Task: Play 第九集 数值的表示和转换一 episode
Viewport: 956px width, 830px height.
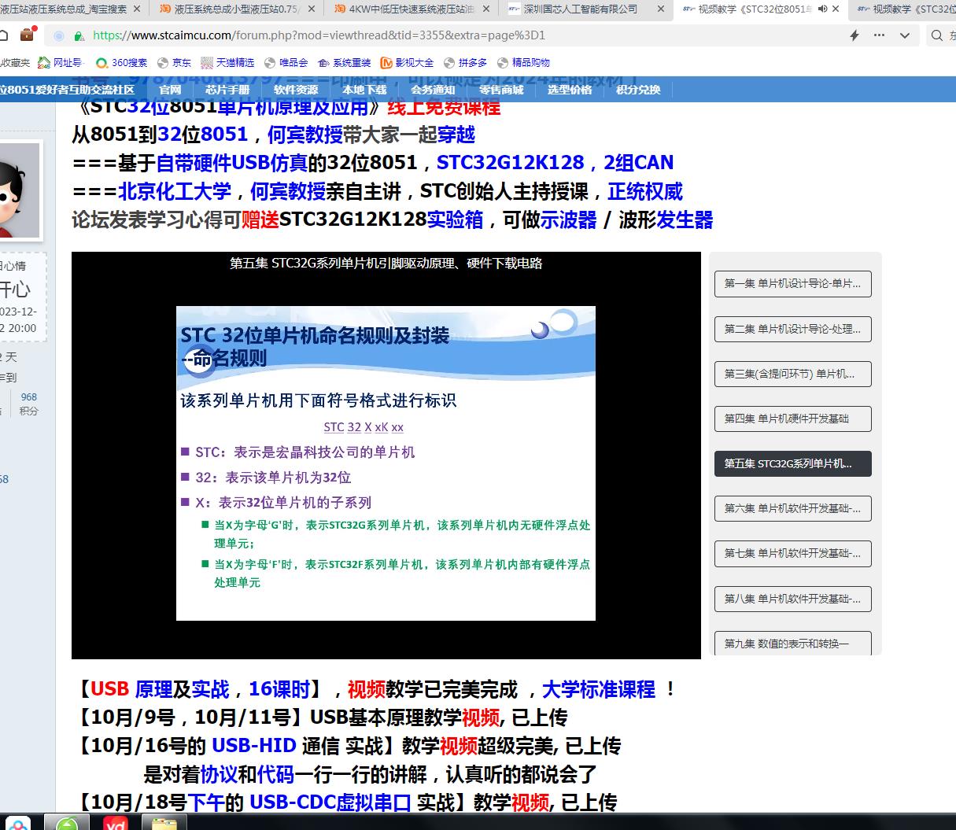Action: pyautogui.click(x=793, y=643)
